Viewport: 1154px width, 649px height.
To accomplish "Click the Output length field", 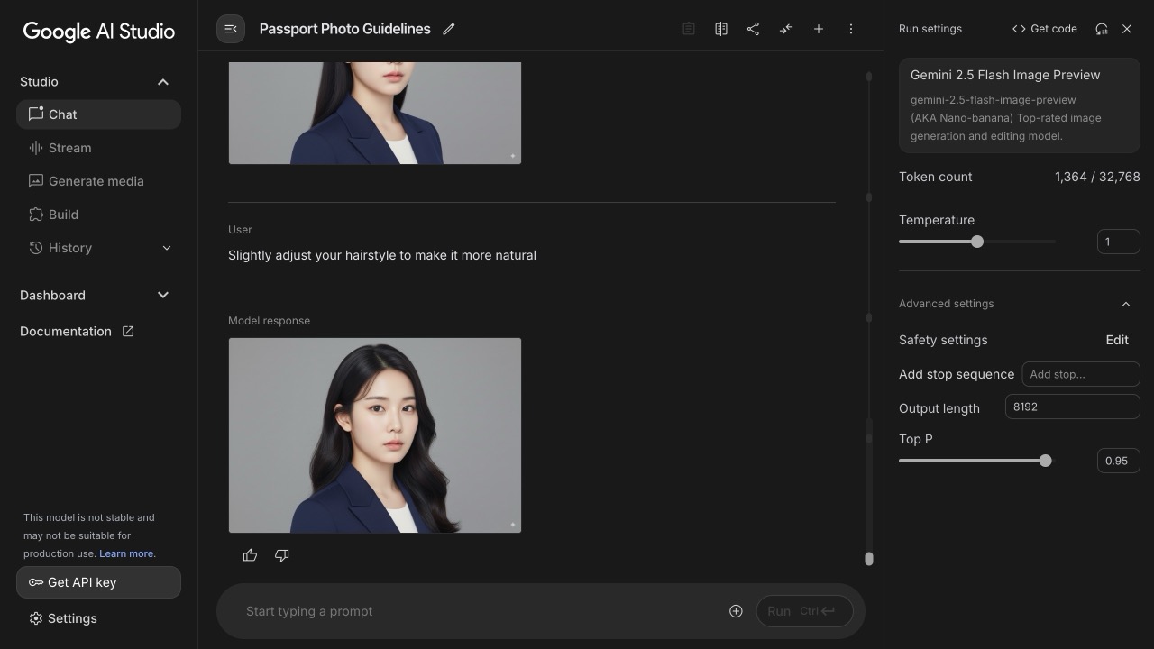I will pos(1073,407).
